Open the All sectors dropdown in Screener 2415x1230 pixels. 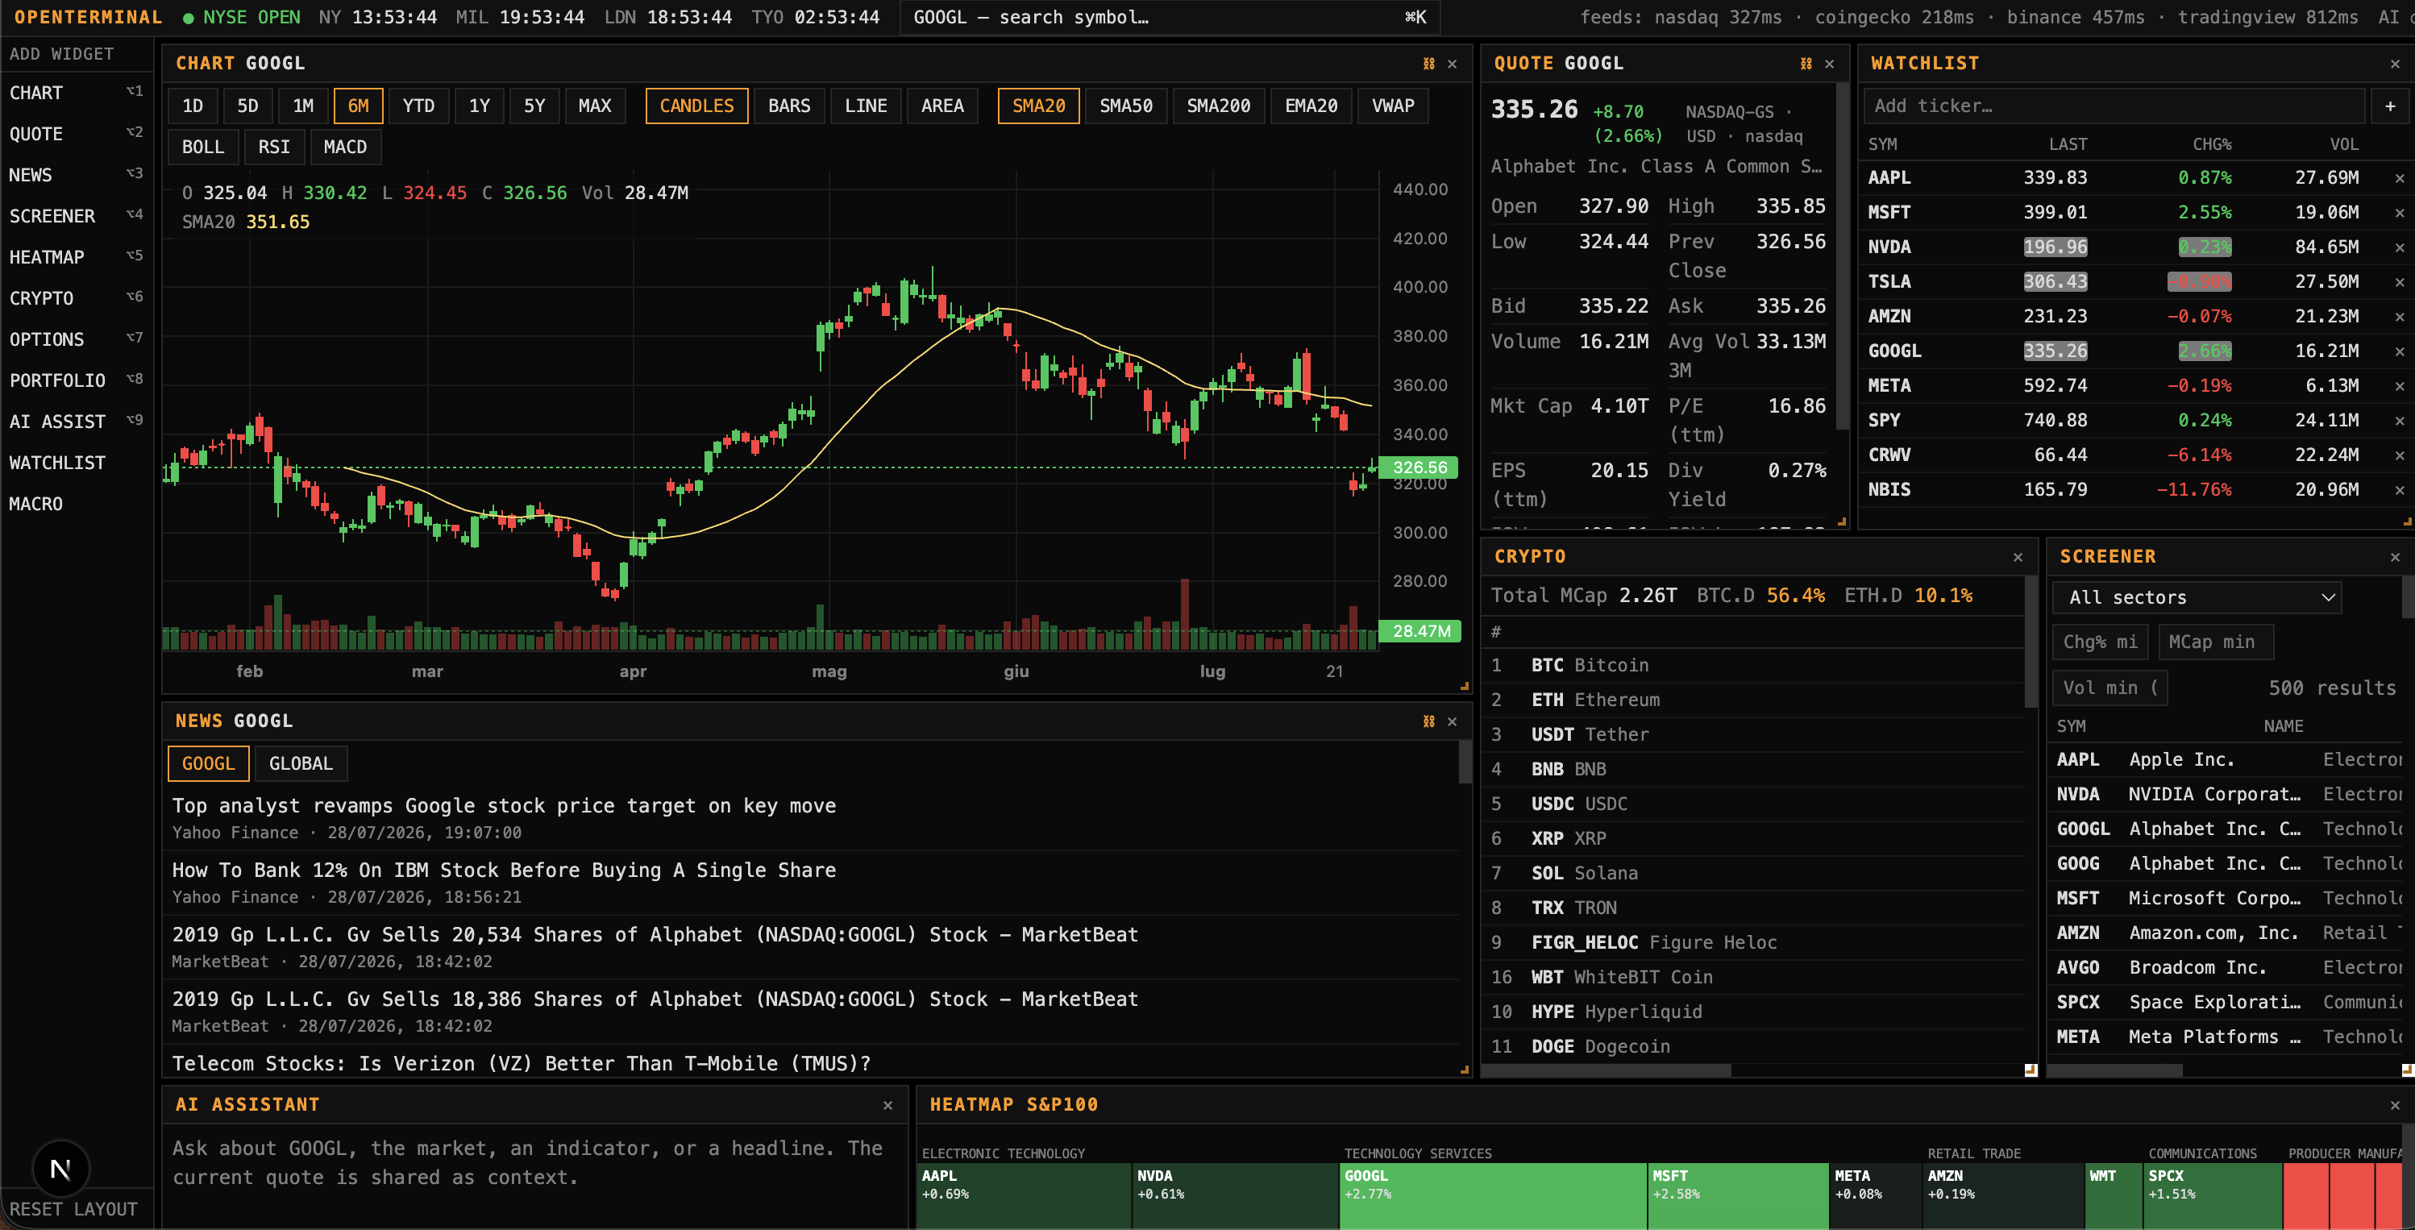2197,597
